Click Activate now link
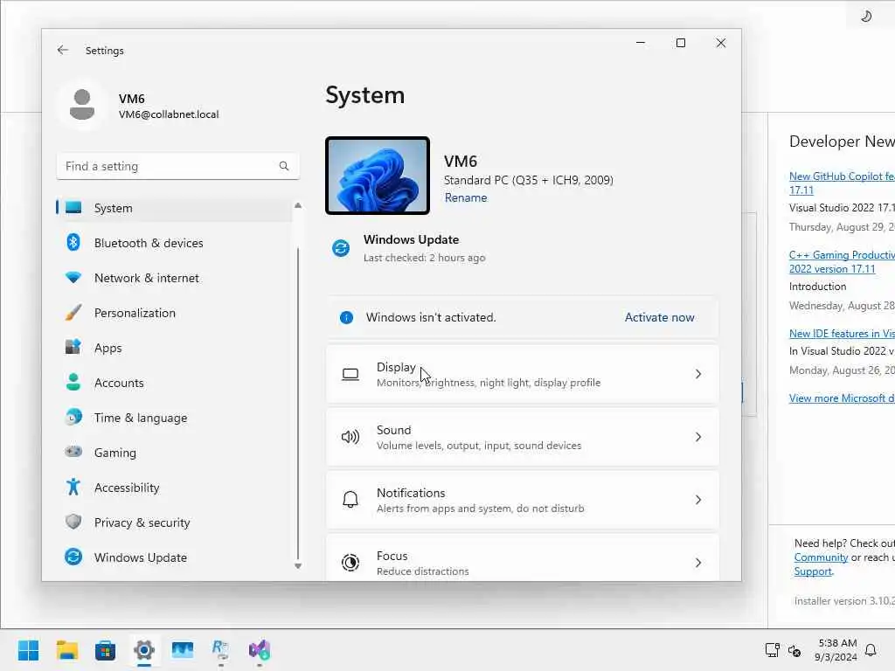 659,317
